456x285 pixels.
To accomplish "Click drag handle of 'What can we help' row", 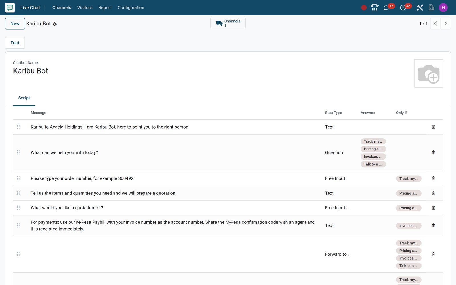I will click(x=18, y=152).
